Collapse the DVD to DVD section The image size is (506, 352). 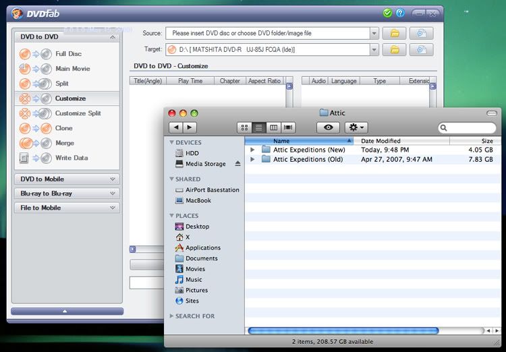click(112, 37)
